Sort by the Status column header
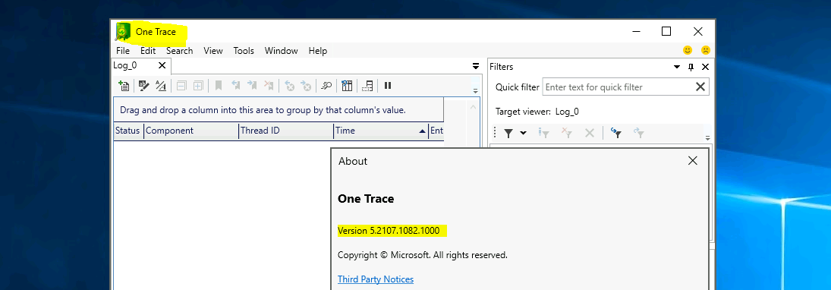The image size is (831, 290). point(127,131)
